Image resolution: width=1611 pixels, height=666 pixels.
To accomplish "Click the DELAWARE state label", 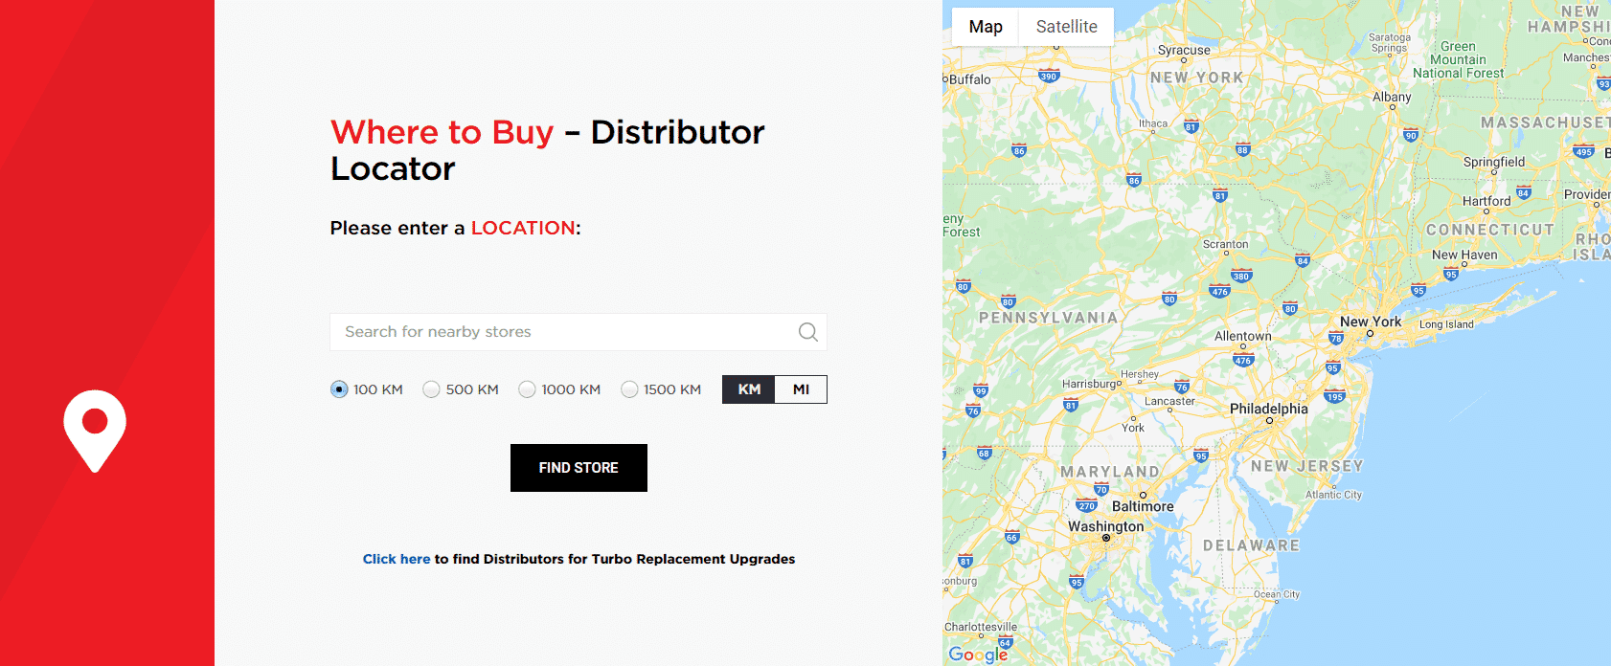I will point(1252,545).
